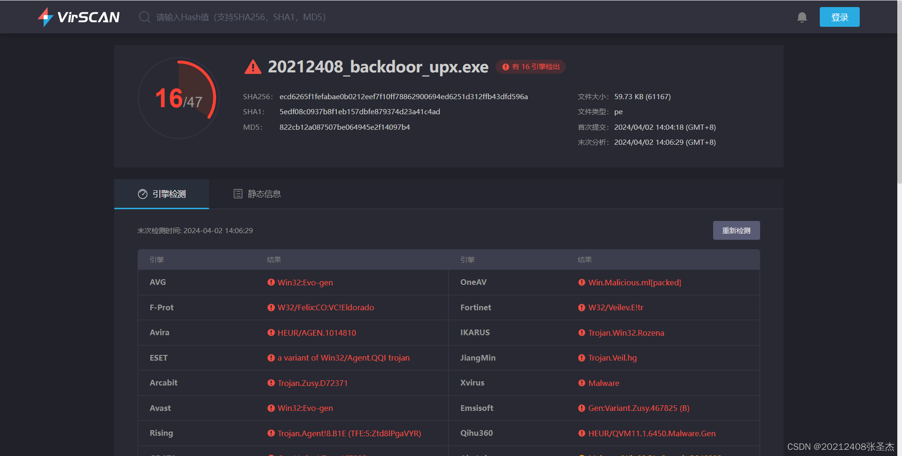Image resolution: width=902 pixels, height=456 pixels.
Task: Click the VirSCAN logo
Action: tap(79, 17)
